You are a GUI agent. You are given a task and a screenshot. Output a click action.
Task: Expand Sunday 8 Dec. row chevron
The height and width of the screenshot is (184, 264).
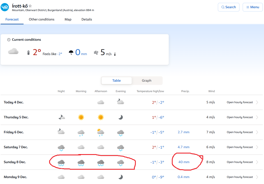click(x=257, y=162)
